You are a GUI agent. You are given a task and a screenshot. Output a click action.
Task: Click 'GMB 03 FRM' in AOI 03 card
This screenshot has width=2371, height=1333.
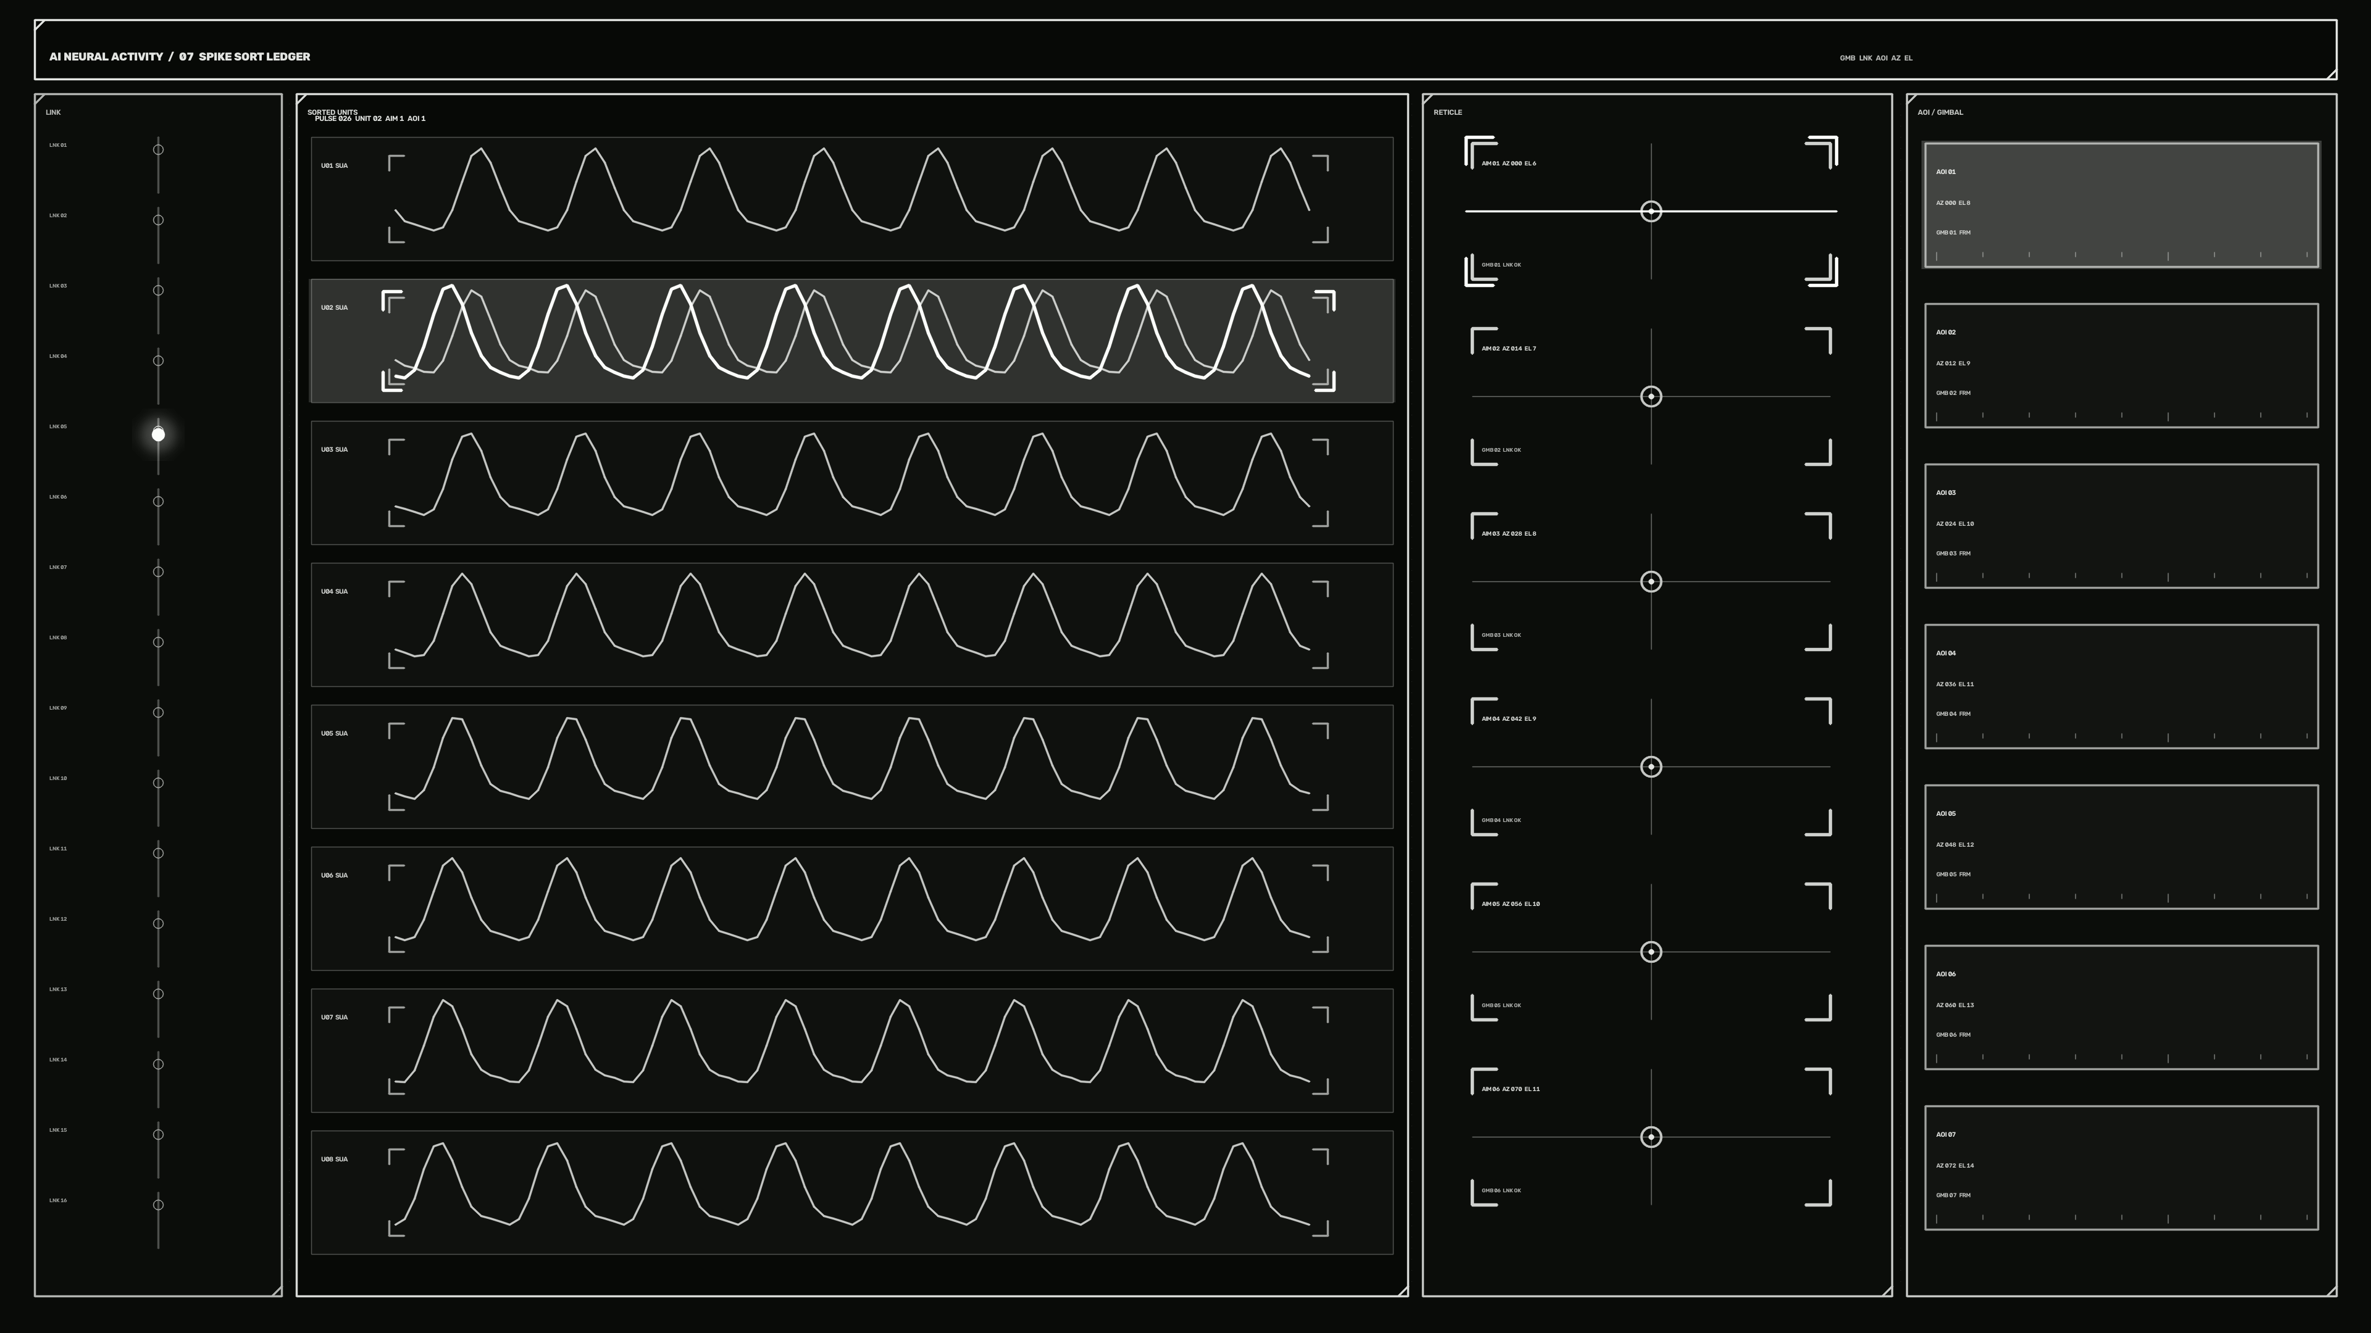(1953, 554)
